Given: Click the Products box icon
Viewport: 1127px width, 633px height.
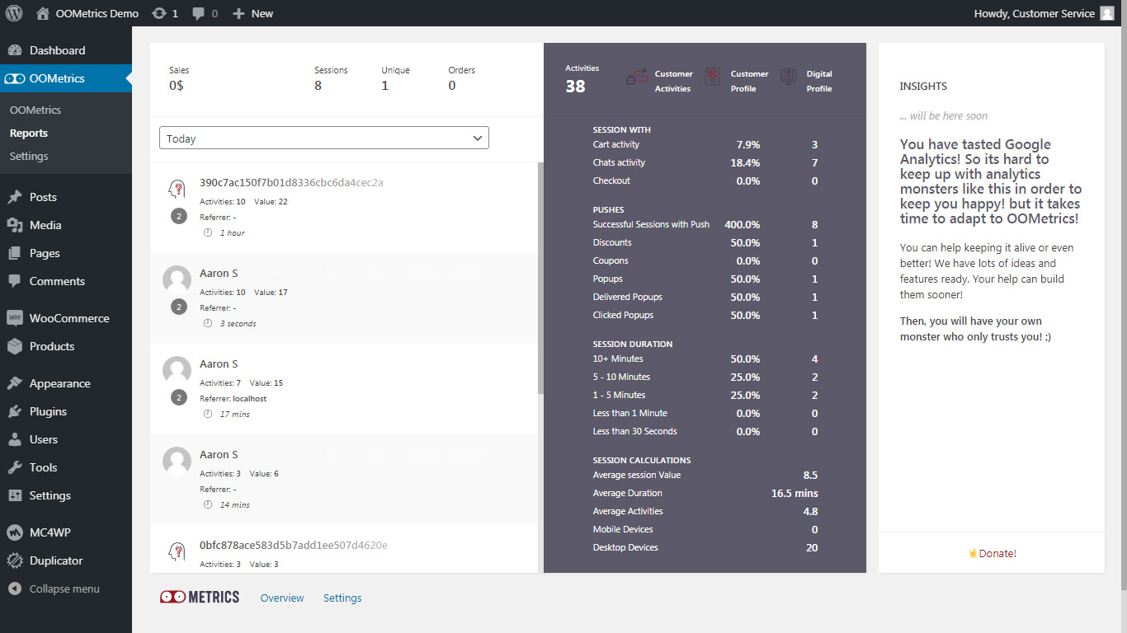Looking at the screenshot, I should click(x=15, y=346).
